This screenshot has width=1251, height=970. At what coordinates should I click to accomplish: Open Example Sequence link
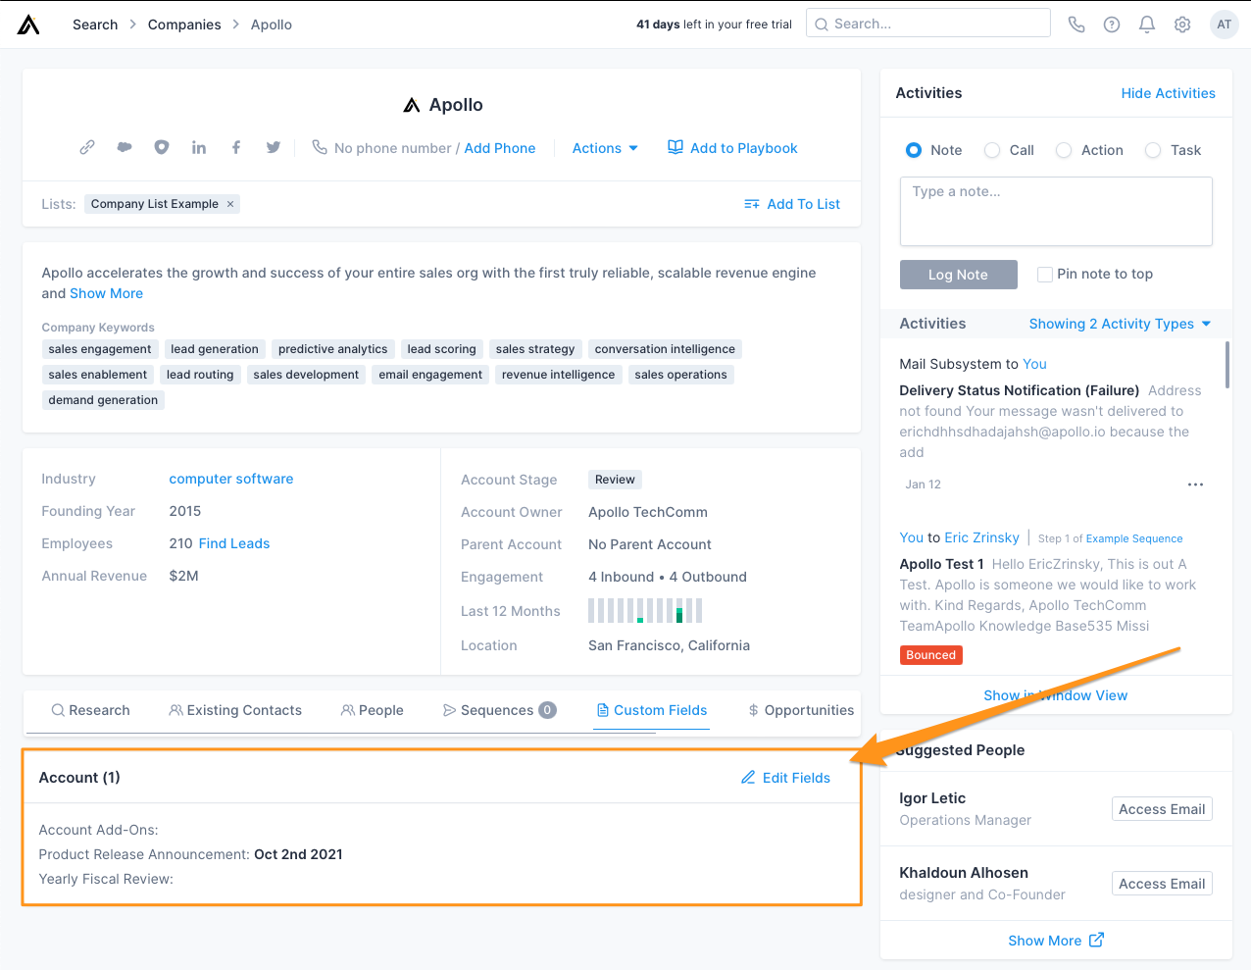1134,538
